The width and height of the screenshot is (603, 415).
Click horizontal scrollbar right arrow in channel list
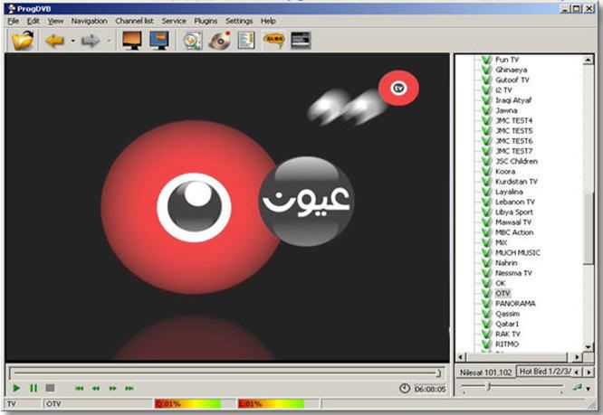(x=576, y=357)
